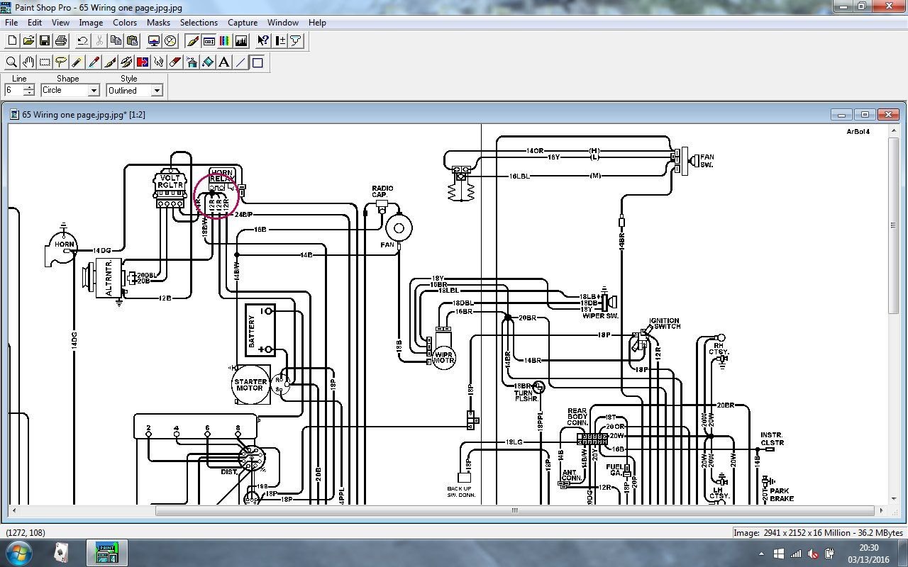
Task: Open the Colors menu
Action: (125, 23)
